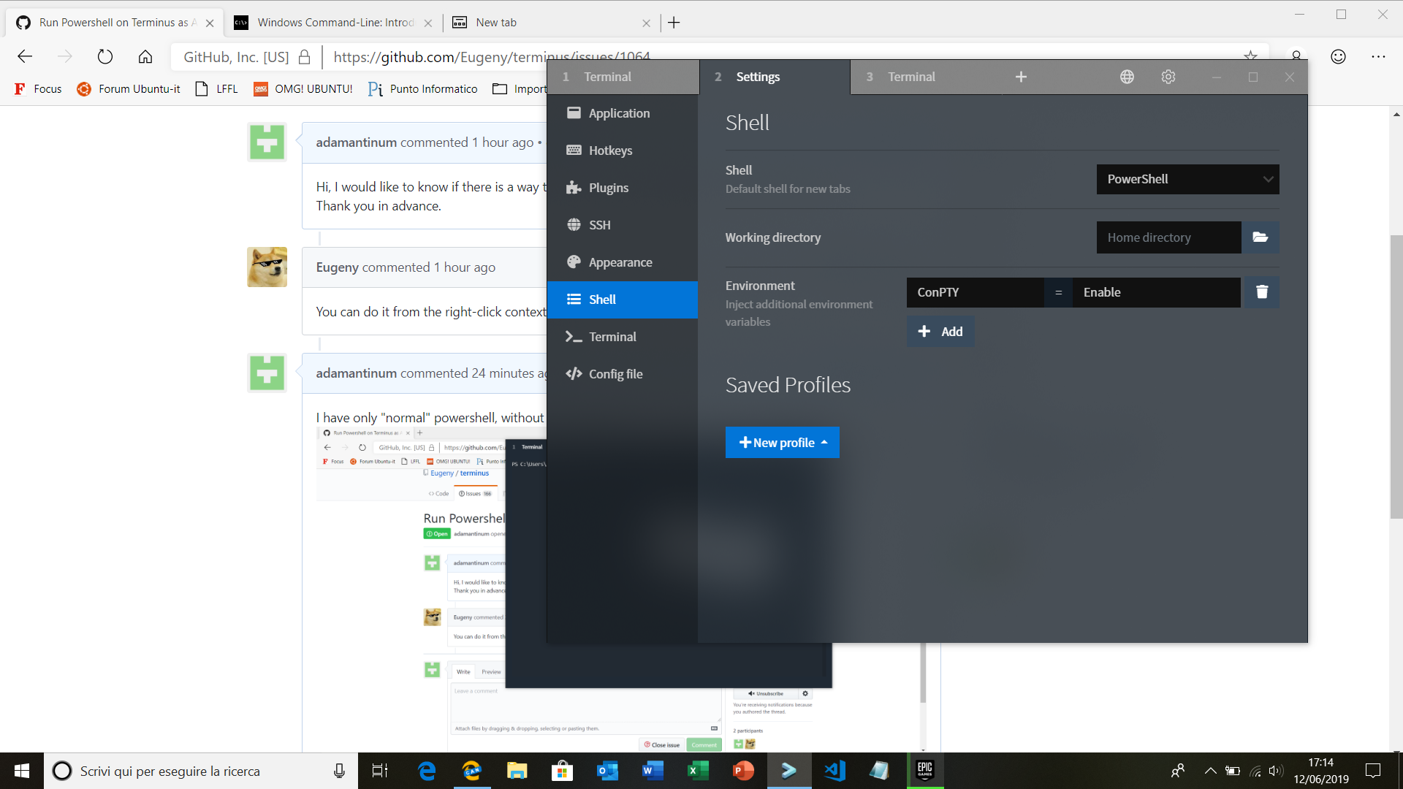Open the Plugins settings section

coord(609,188)
